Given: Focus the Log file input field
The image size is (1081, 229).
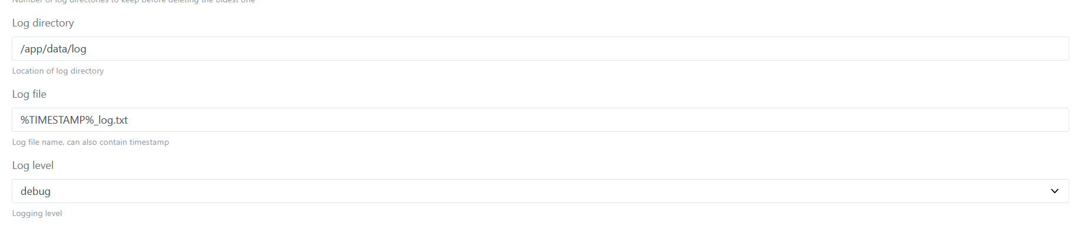Looking at the screenshot, I should pos(540,120).
